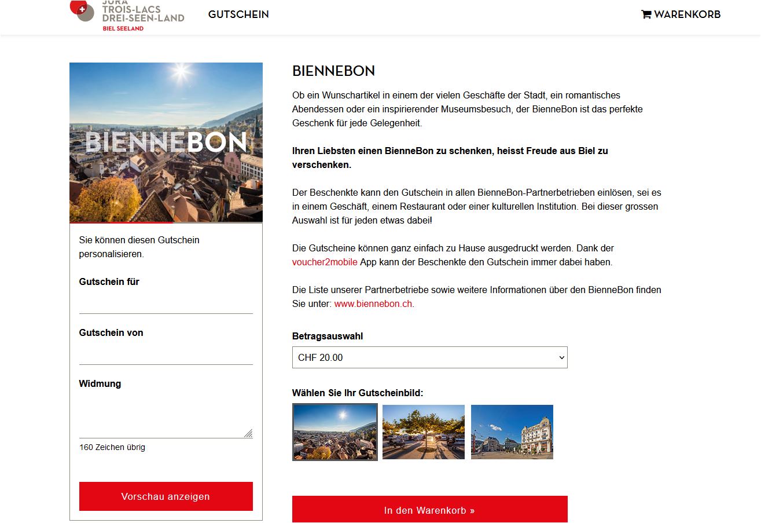Pick the historic building voucher image
Viewport: 761px width, 523px height.
point(512,432)
